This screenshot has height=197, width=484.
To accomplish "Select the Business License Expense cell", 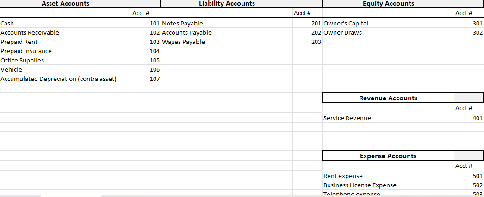I will (x=388, y=185).
